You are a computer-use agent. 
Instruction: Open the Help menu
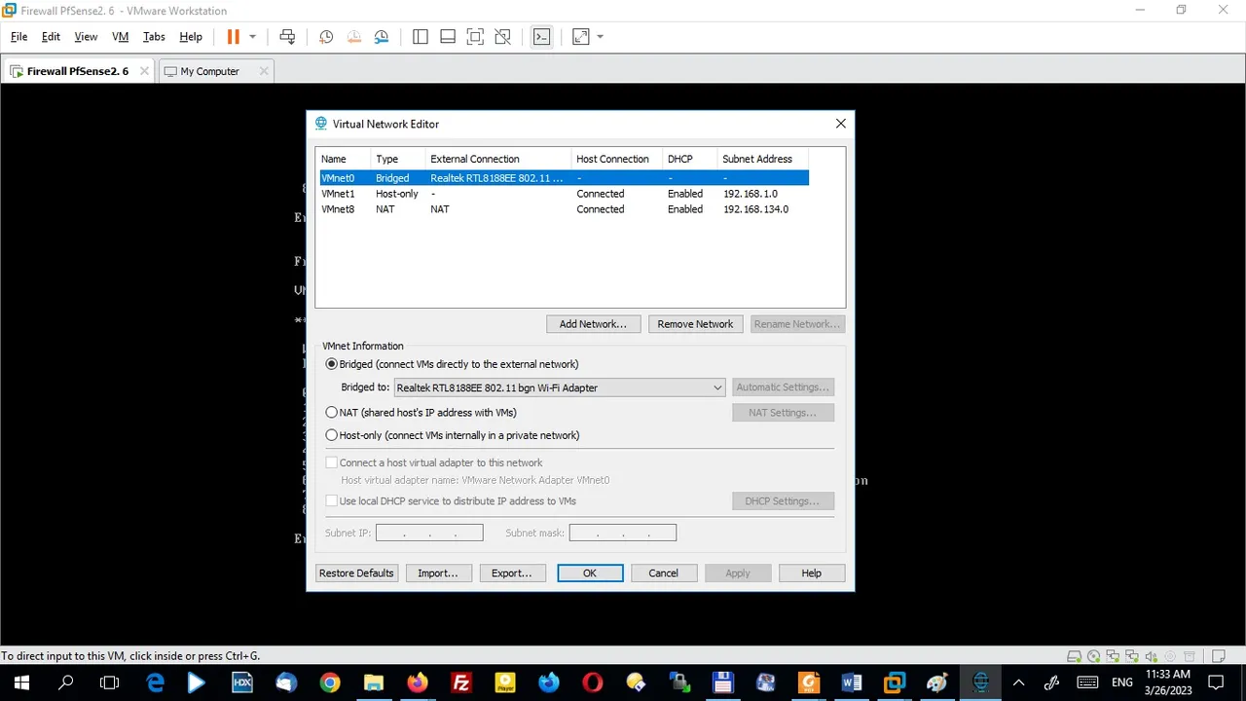pos(191,37)
